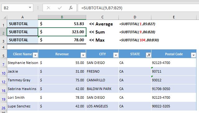Select cell showing 78.00 in SUBTOTAL row 3
199x113 pixels.
(62, 40)
